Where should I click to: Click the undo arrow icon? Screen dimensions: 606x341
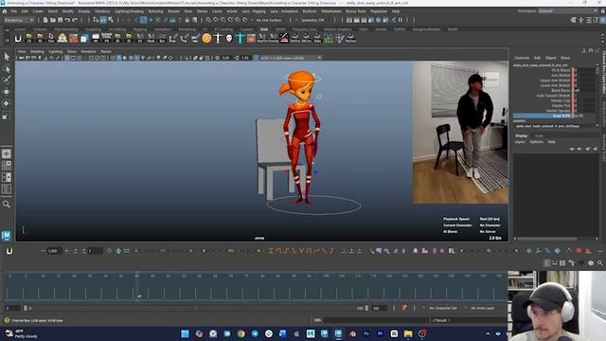click(67, 20)
